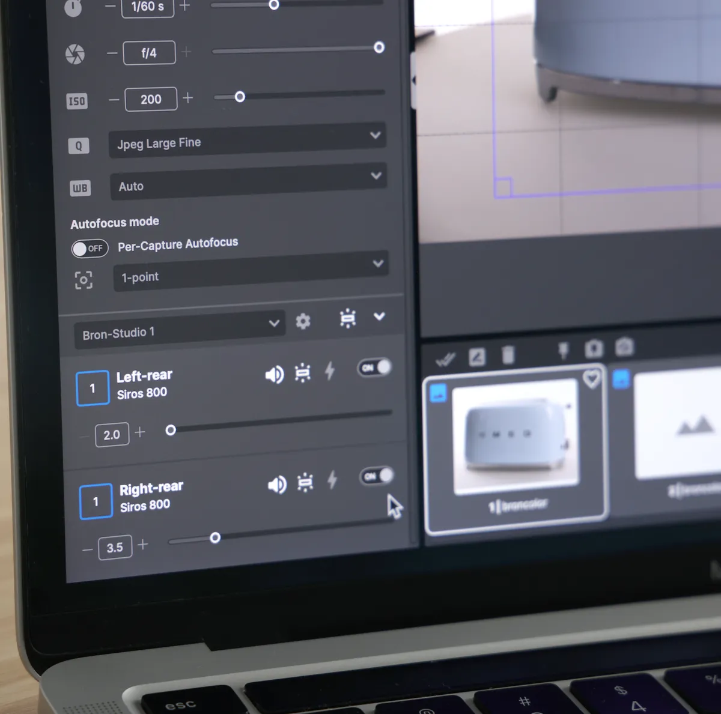The height and width of the screenshot is (714, 721).
Task: Click the pin icon above thumbnails
Action: tap(563, 351)
